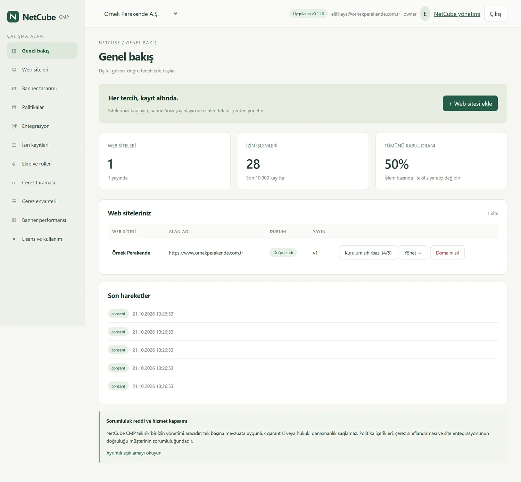Click the https://www.ornekperakende.com.tr domain text
Image resolution: width=521 pixels, height=482 pixels.
tap(206, 253)
